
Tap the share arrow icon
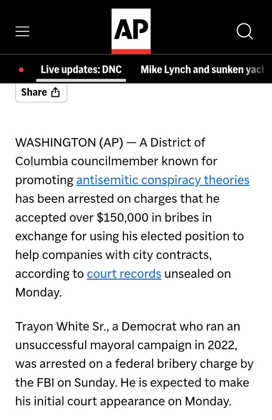[55, 92]
